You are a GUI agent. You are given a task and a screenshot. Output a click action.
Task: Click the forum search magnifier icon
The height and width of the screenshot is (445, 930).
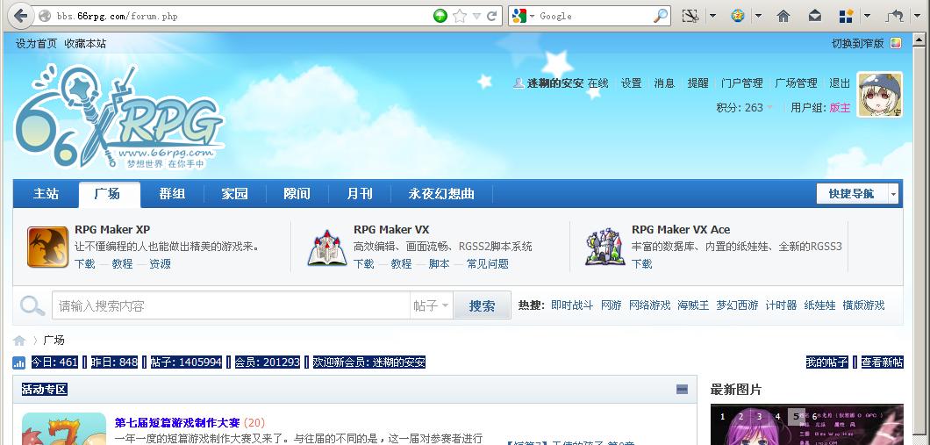[32, 306]
